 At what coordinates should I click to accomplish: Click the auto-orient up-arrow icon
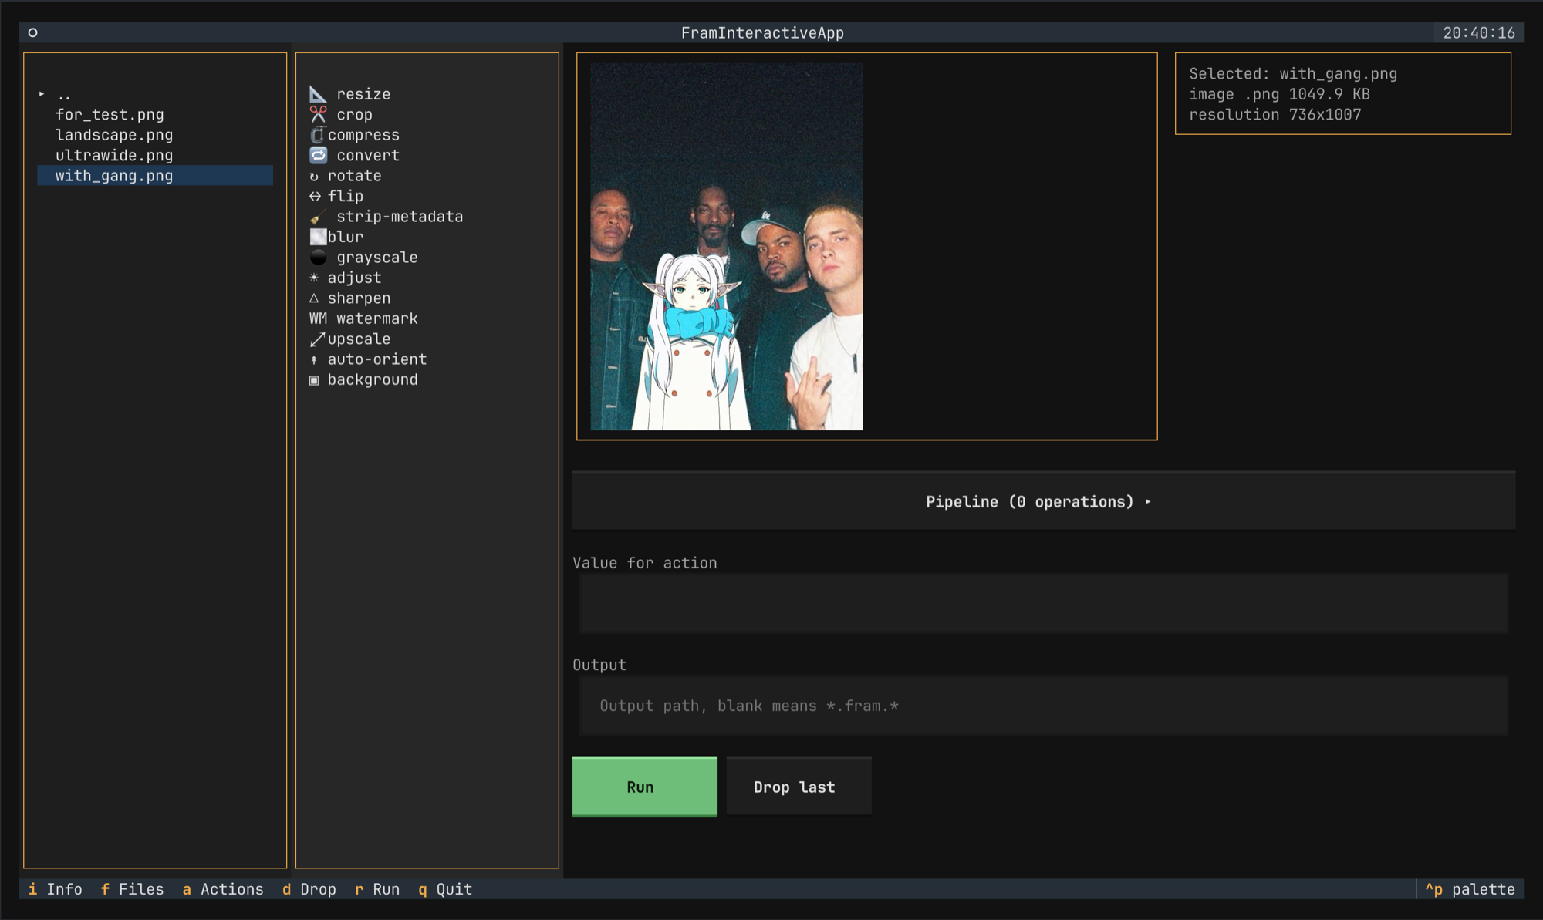(314, 359)
